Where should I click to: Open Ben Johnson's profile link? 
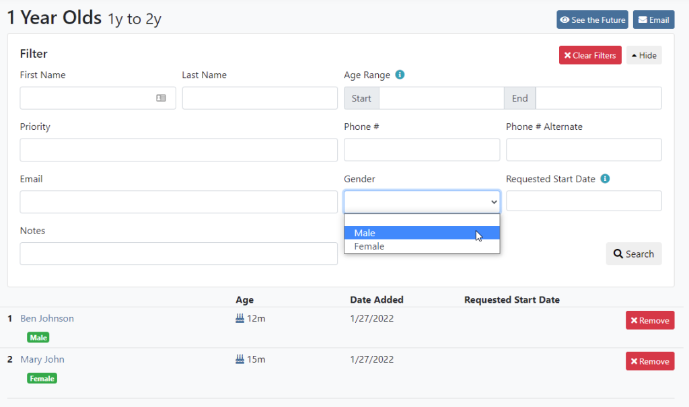tap(47, 318)
